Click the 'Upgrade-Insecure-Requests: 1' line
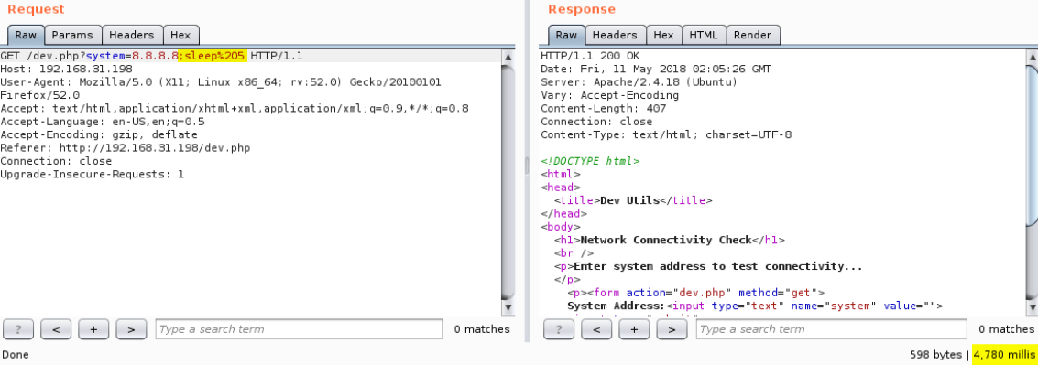Viewport: 1038px width, 365px height. (x=92, y=175)
